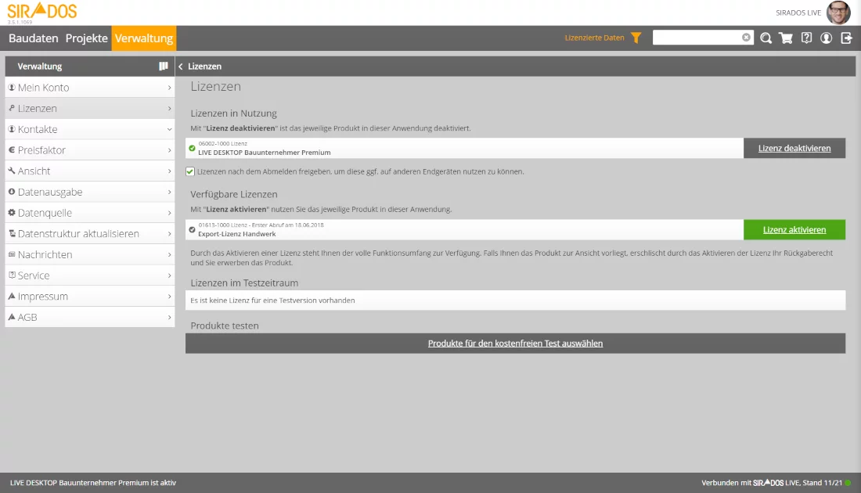Viewport: 861px width, 493px height.
Task: Switch to the Baudaten tab
Action: [x=34, y=38]
